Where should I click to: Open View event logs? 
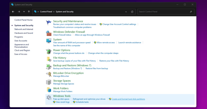(x=63, y=102)
